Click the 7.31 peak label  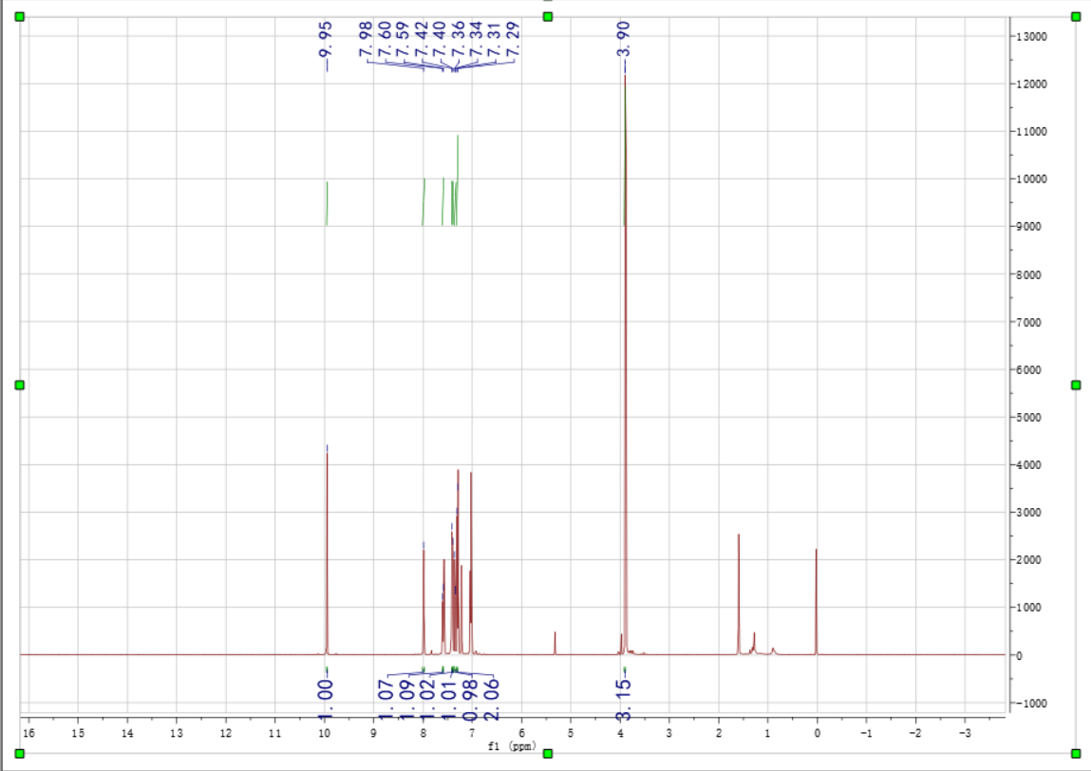pyautogui.click(x=494, y=39)
